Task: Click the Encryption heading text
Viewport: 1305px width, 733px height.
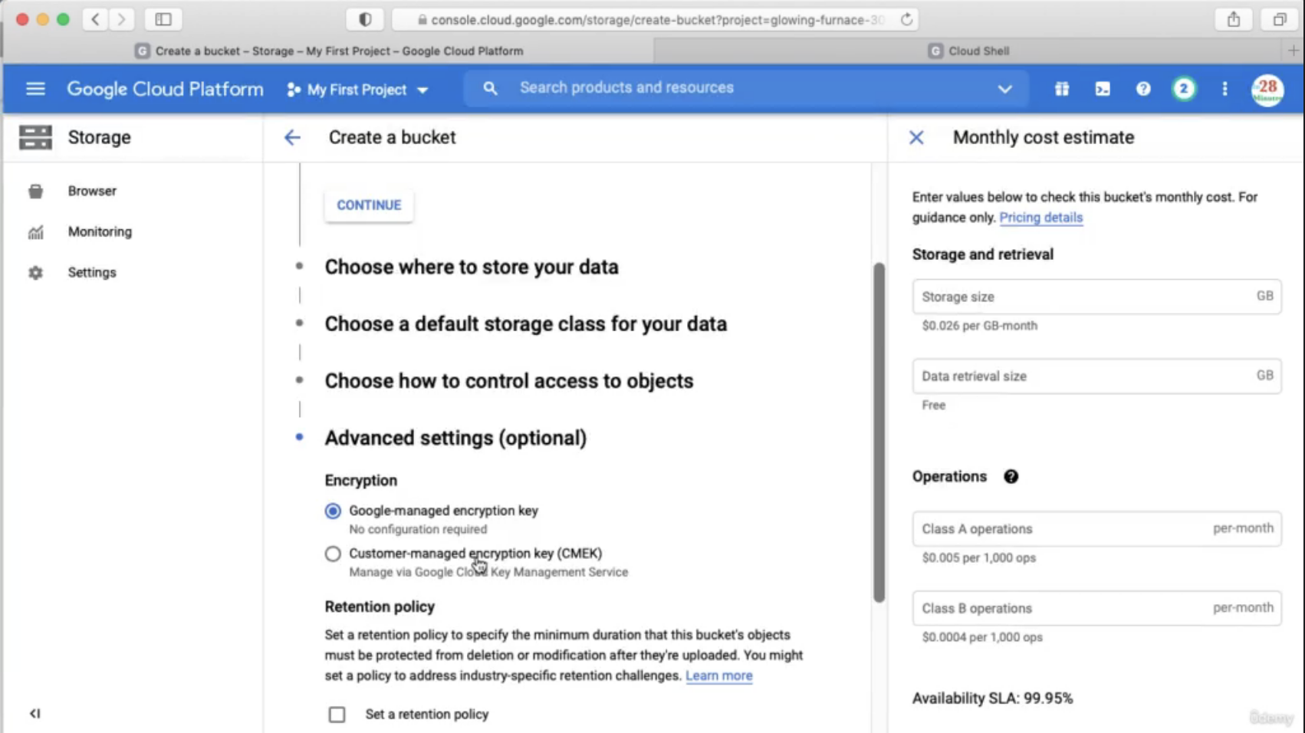Action: coord(360,481)
